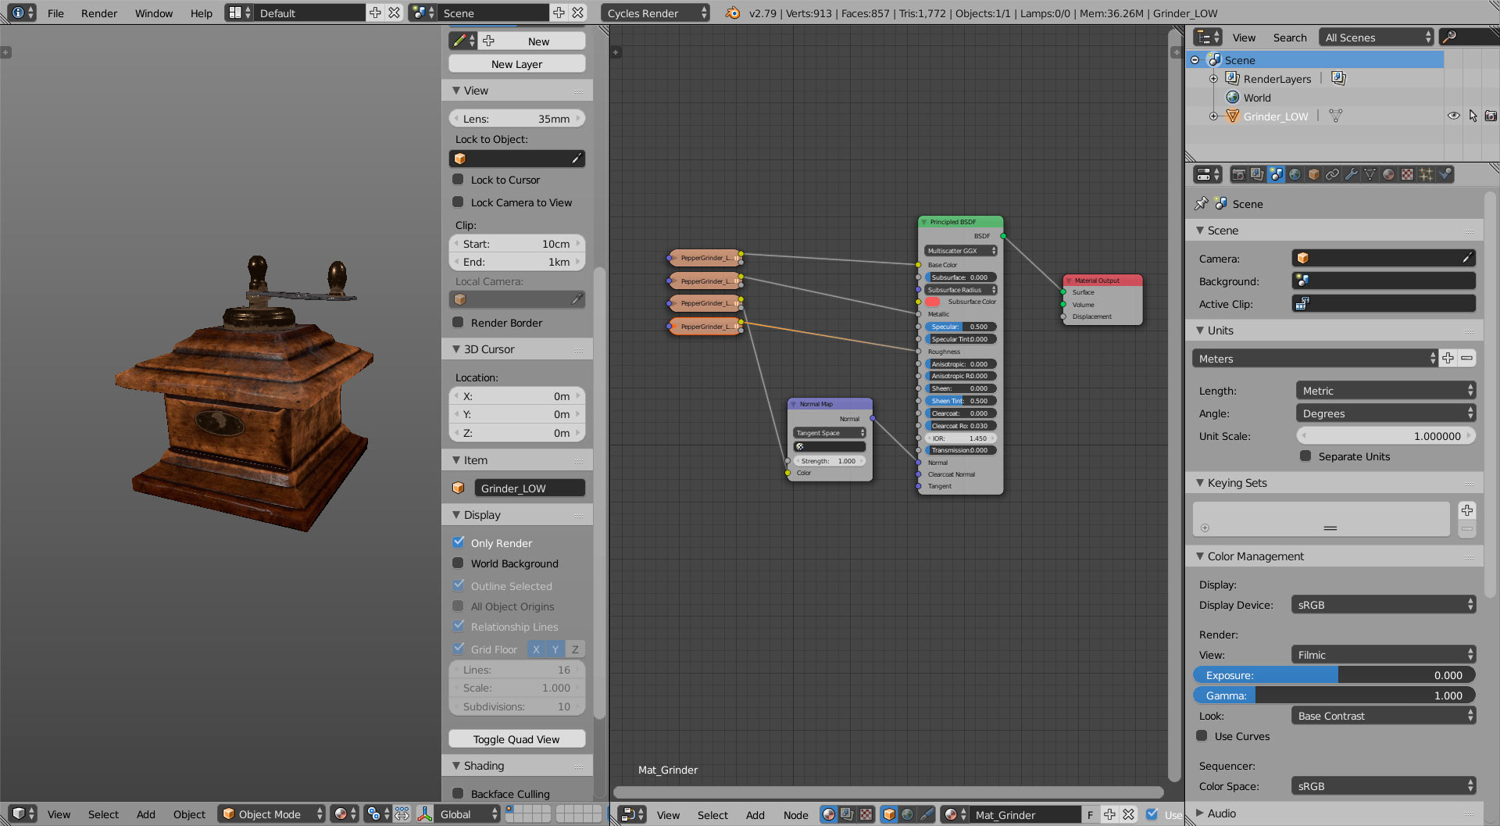Click the New Layer button

click(517, 64)
